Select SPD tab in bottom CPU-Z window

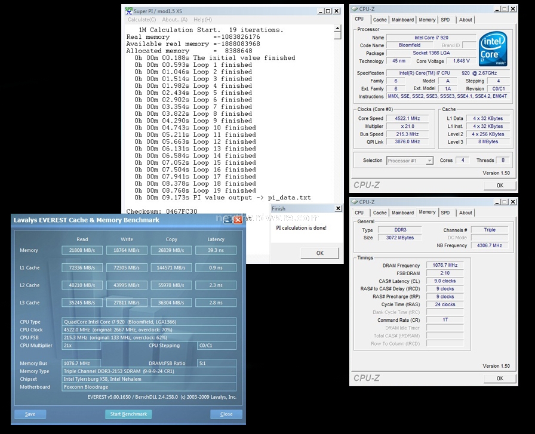point(445,213)
